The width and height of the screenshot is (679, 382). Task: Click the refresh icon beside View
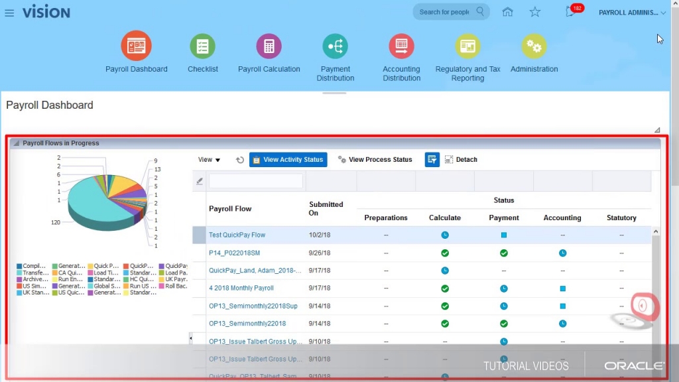240,160
